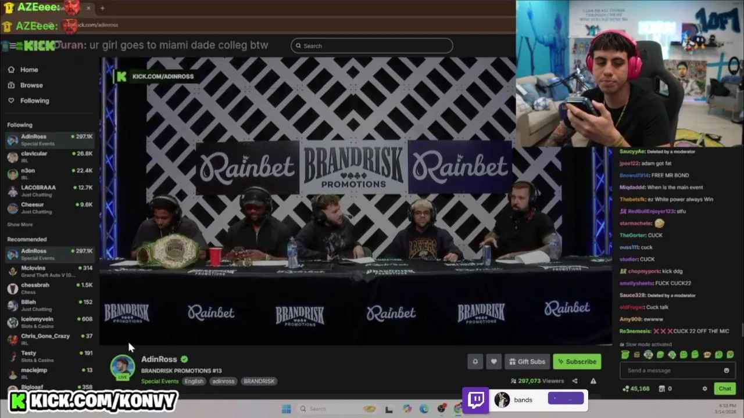Toggle the heart follow button

pos(493,362)
